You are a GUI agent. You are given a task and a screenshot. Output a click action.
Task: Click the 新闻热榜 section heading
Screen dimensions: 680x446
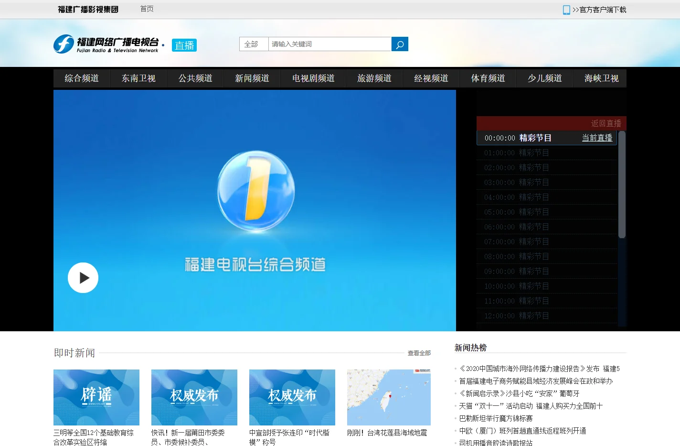471,348
